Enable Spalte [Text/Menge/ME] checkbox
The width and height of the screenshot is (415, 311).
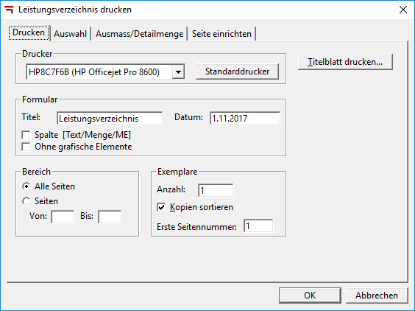pos(26,135)
